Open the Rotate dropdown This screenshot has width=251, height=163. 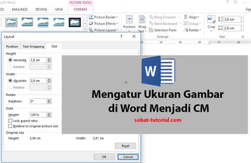[x=192, y=30]
